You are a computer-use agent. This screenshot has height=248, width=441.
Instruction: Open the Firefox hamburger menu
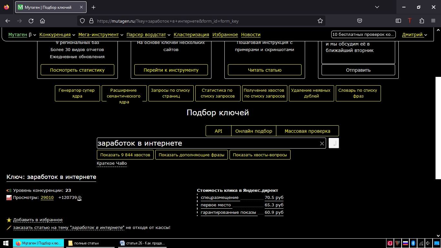point(433,21)
